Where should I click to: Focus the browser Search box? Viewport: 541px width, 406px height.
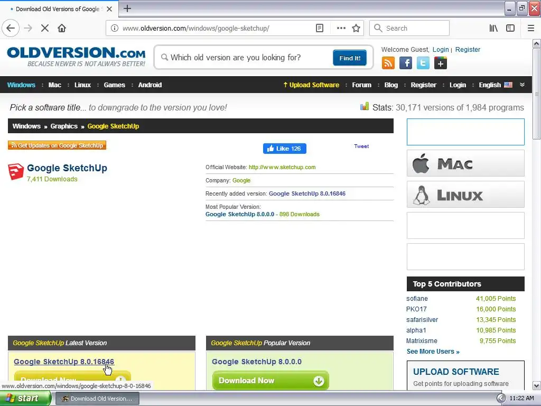pyautogui.click(x=409, y=28)
